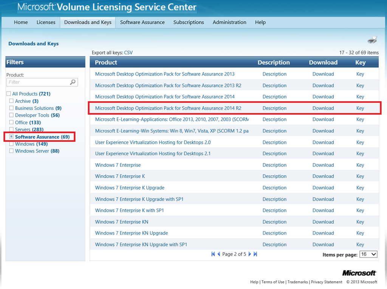Download Desktop Optimization Pack 2014 R2

coord(323,108)
